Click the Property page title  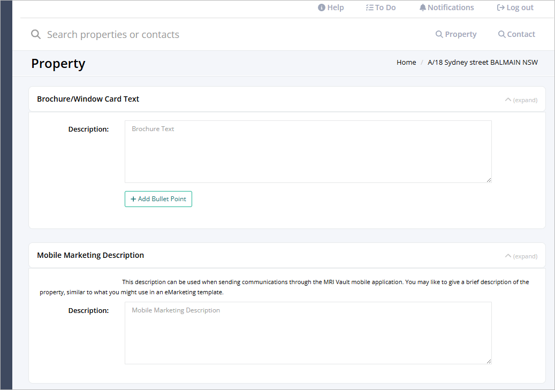(58, 64)
